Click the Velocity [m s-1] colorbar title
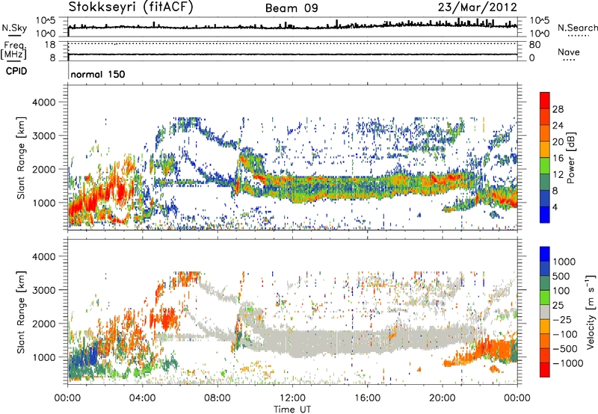 click(591, 312)
